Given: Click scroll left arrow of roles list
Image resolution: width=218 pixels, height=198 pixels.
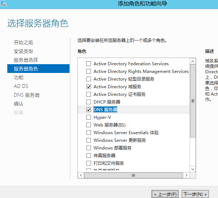Looking at the screenshot, I should coord(81,175).
